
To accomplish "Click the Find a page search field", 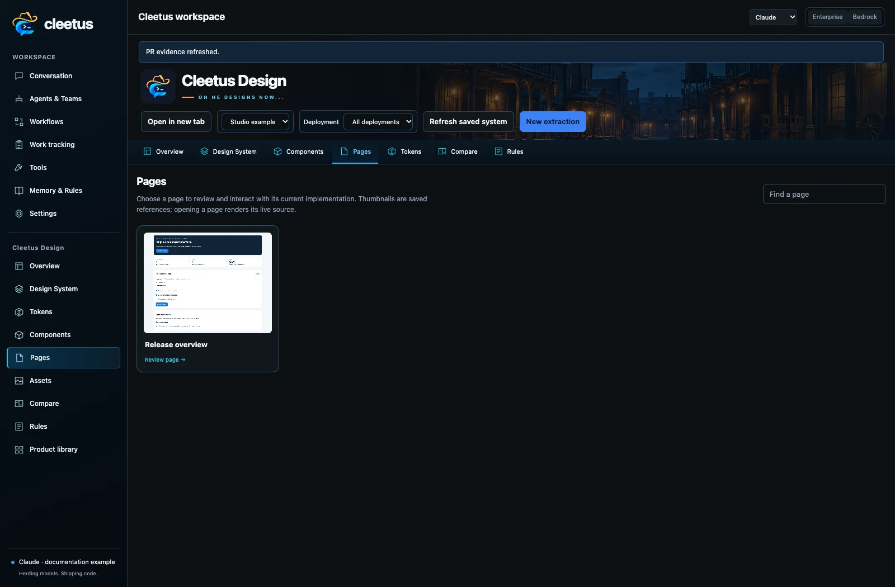I will point(824,194).
